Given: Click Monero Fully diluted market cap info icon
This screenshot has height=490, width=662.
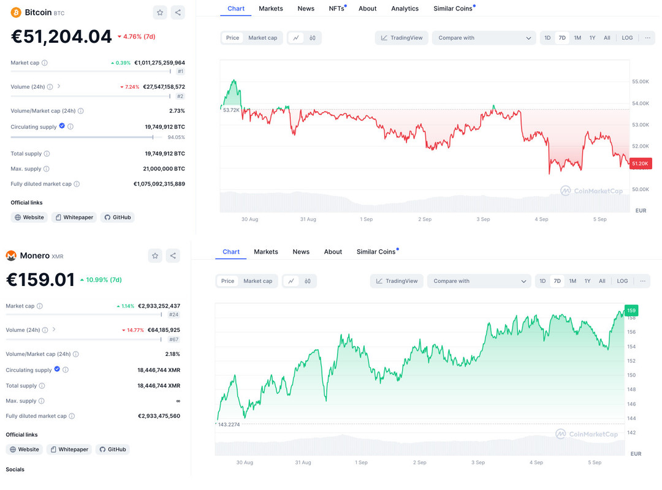Looking at the screenshot, I should click(x=72, y=416).
